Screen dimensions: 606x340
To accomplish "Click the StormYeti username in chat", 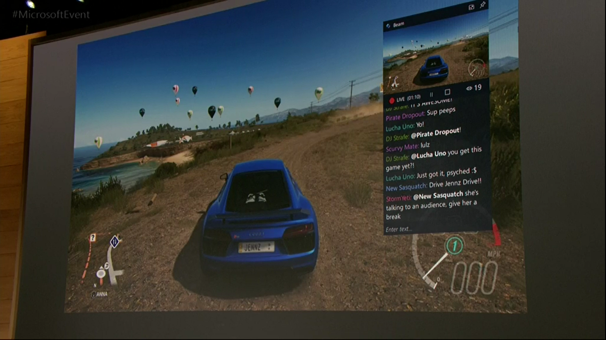I will click(398, 197).
